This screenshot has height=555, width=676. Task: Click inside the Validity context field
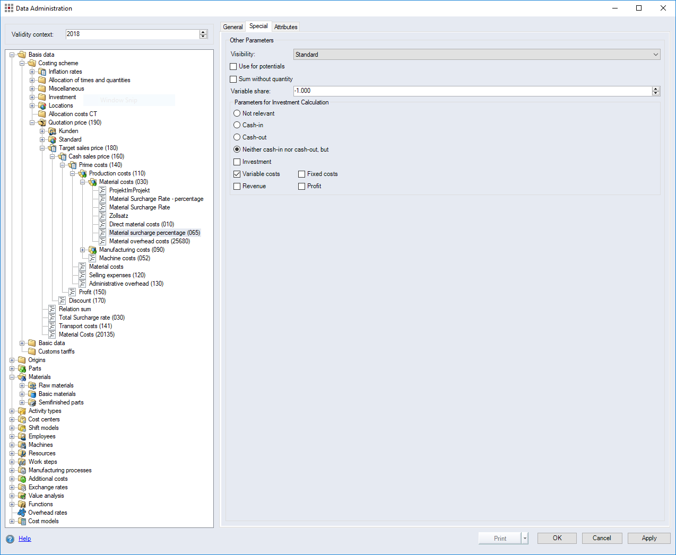pos(133,34)
